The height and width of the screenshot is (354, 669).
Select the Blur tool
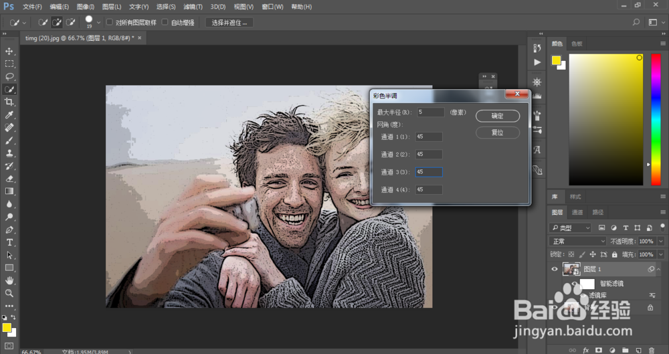pos(9,204)
